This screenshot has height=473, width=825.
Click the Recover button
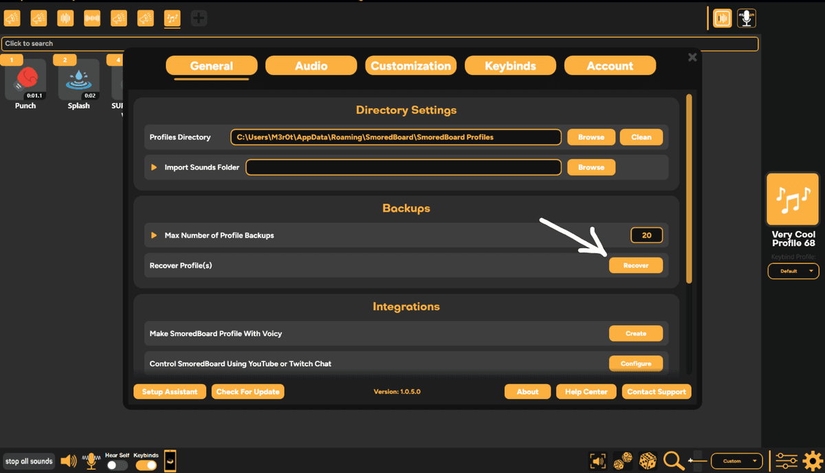(x=636, y=265)
